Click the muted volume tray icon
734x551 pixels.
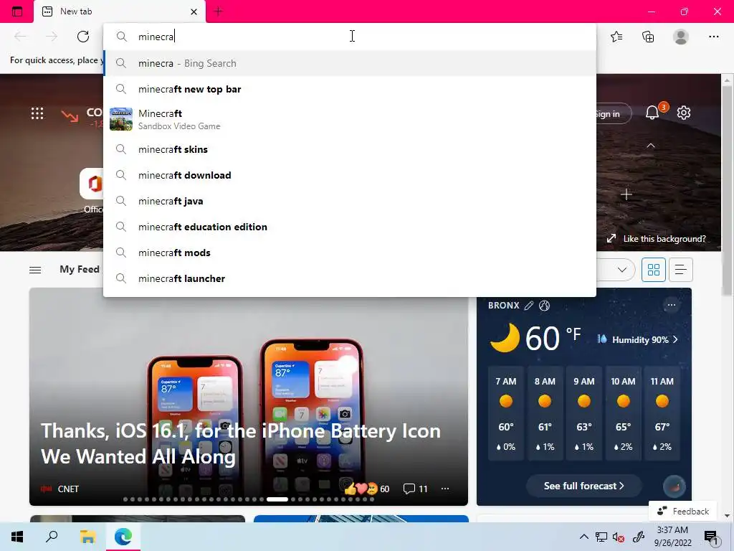[619, 537]
